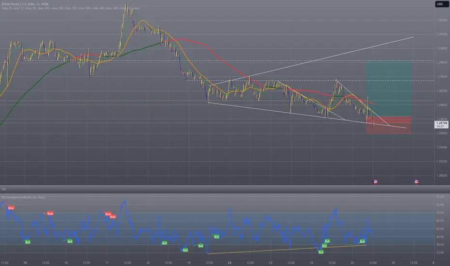Select the rising white trendline

[x=312, y=61]
